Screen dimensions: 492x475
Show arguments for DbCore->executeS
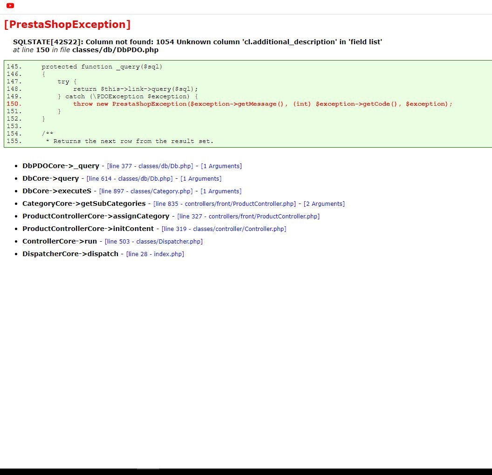[221, 191]
